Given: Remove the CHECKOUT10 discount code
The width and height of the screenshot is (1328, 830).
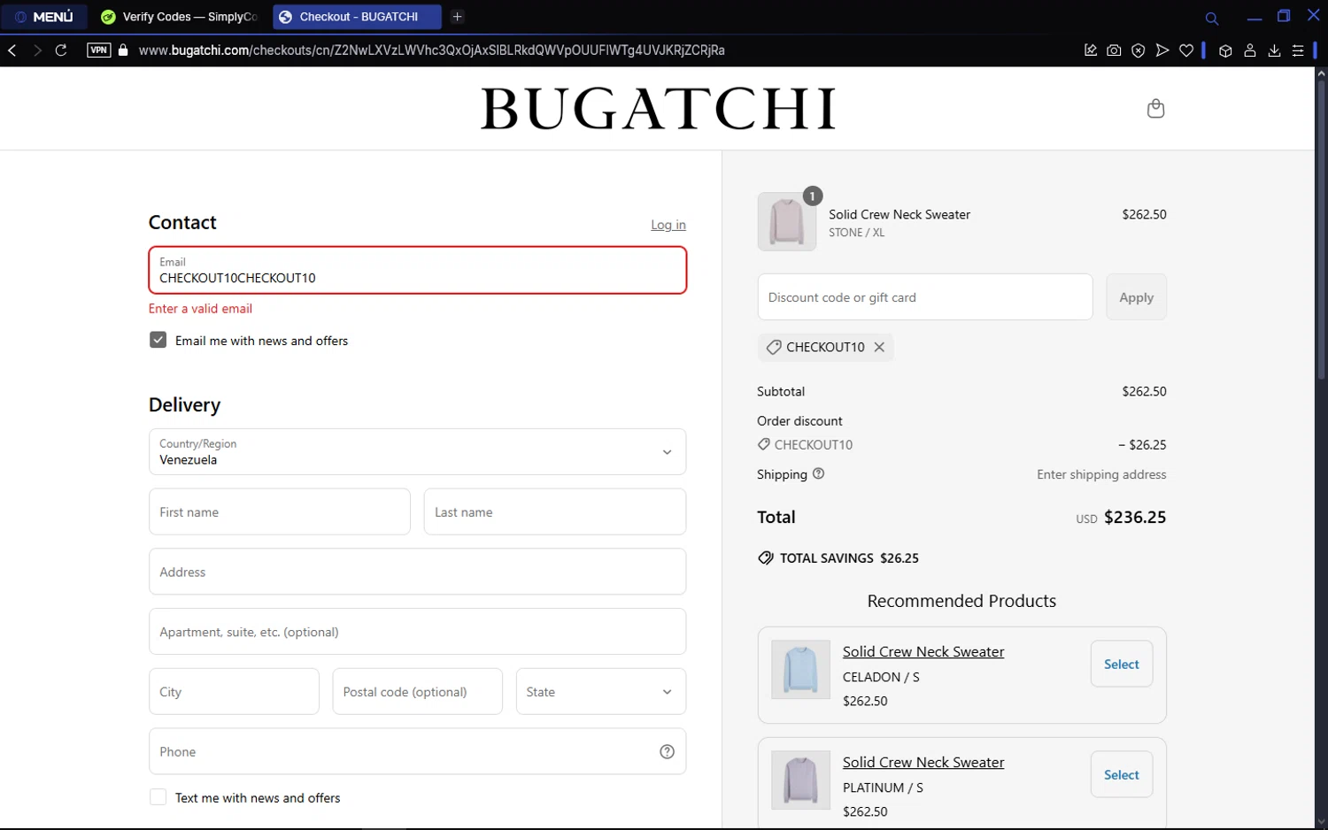Looking at the screenshot, I should [x=879, y=347].
